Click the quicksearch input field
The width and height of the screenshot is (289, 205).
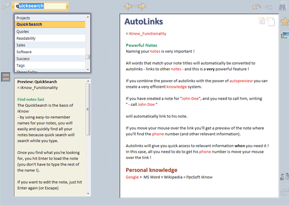(40, 6)
